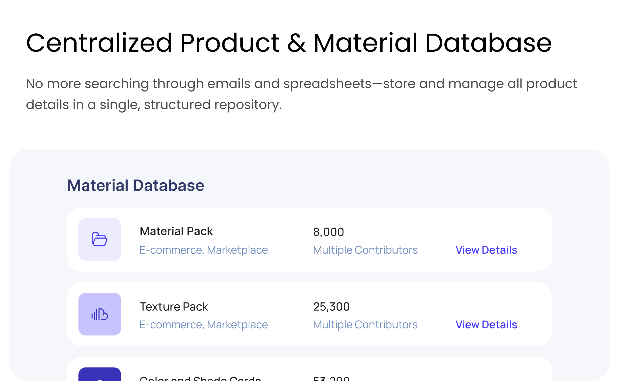The height and width of the screenshot is (391, 619).
Task: Open View Details for Texture Pack
Action: click(x=486, y=324)
